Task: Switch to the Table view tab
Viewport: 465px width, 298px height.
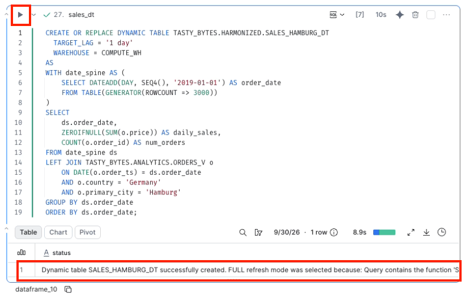Action: tap(28, 232)
